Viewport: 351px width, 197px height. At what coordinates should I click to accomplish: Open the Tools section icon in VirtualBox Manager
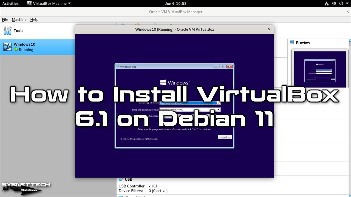pos(8,31)
